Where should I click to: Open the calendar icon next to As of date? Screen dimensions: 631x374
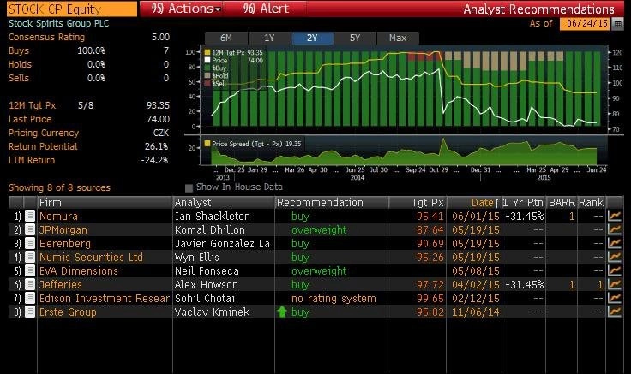[617, 24]
